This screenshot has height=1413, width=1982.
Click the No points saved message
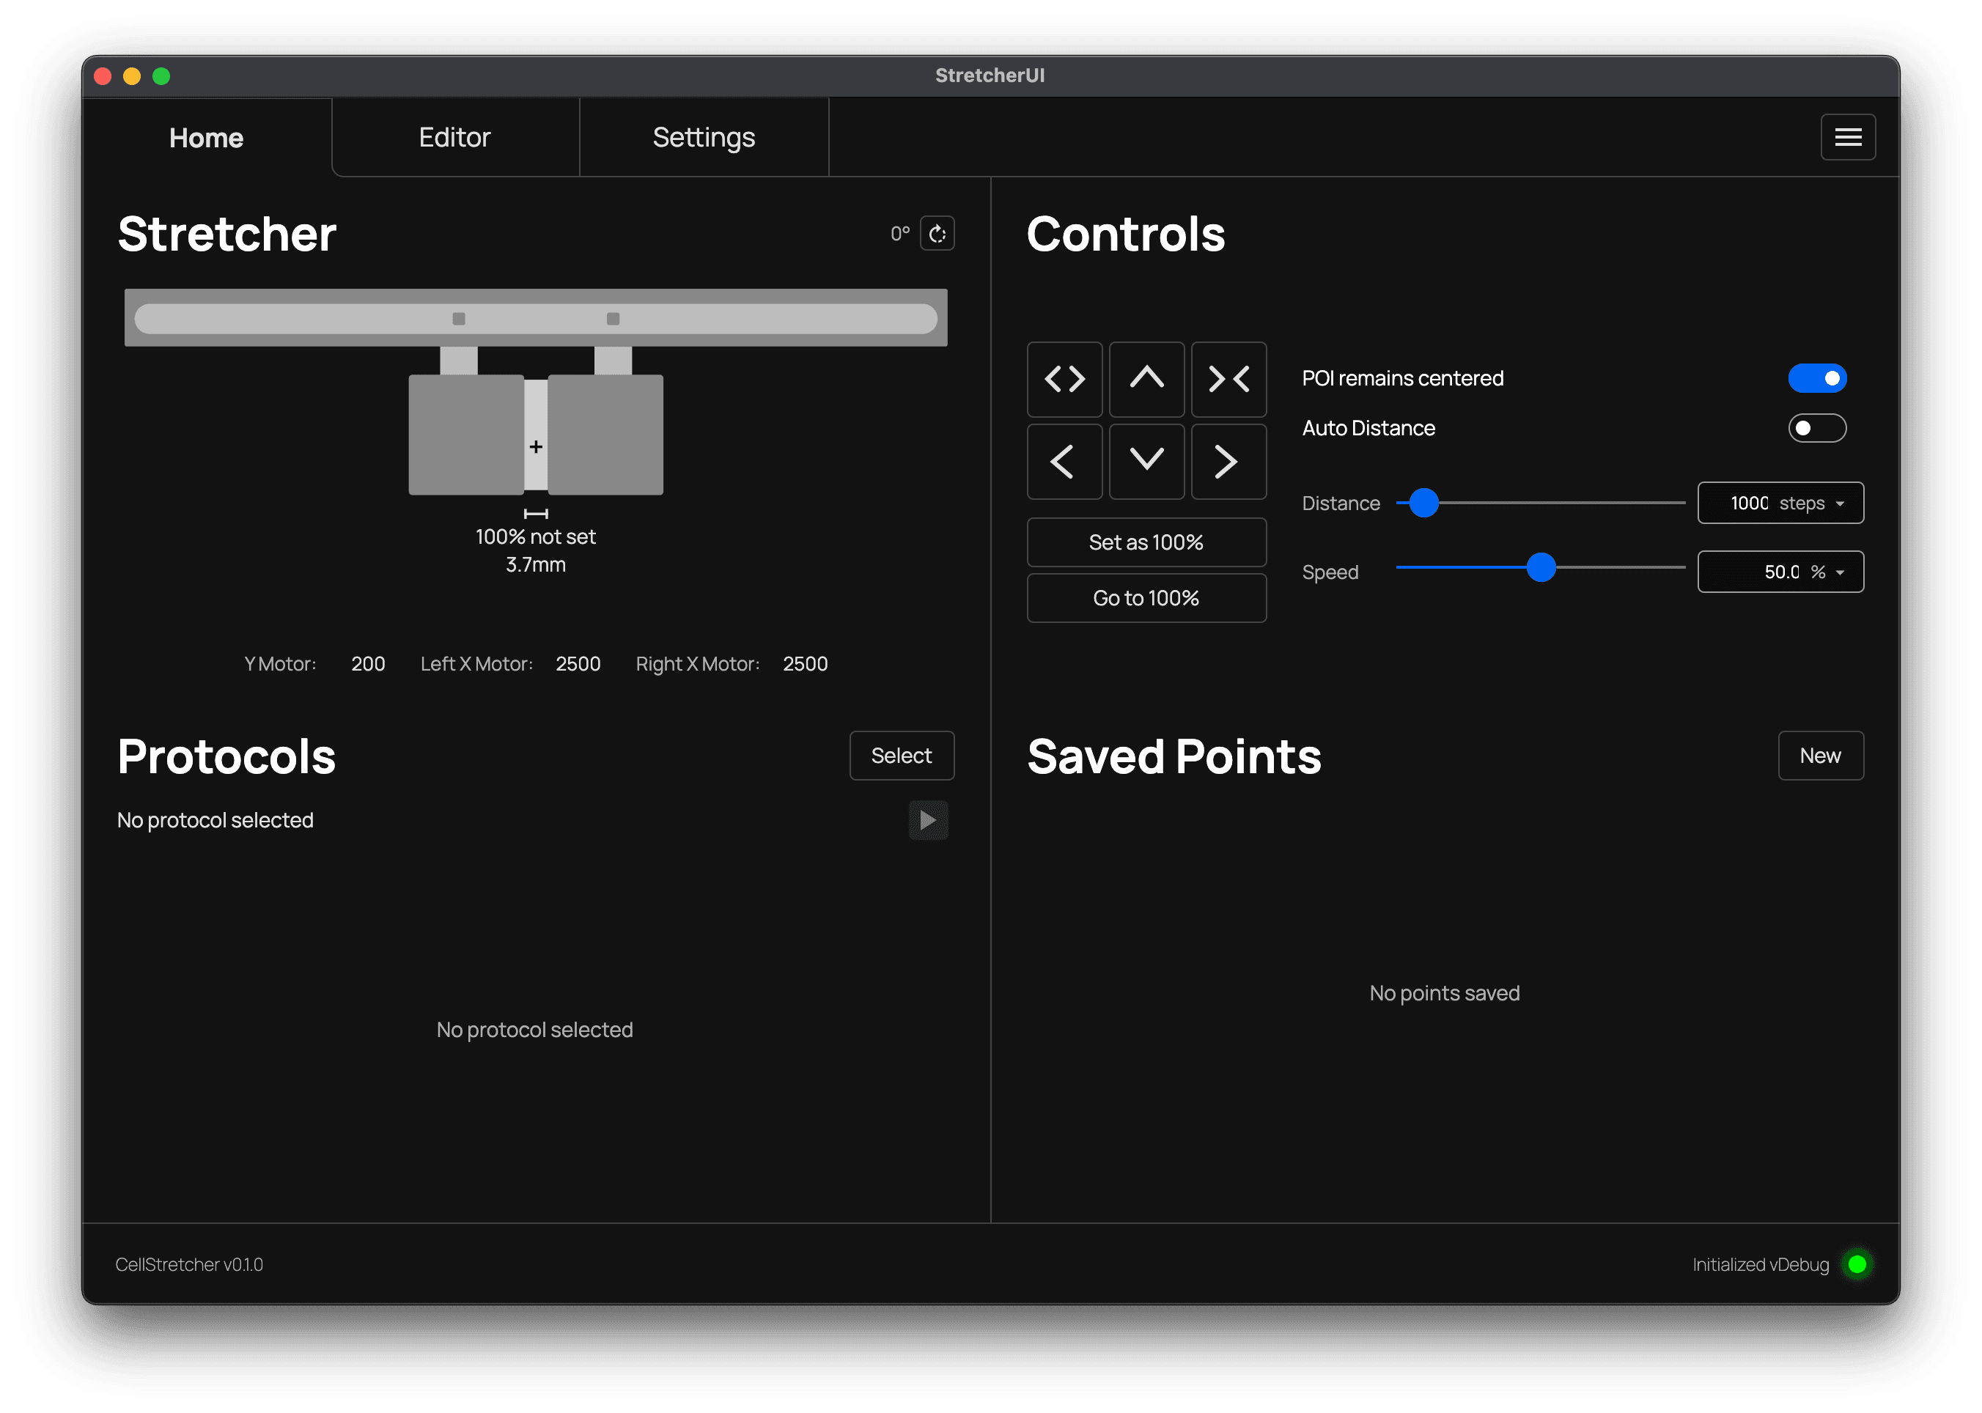coord(1444,993)
